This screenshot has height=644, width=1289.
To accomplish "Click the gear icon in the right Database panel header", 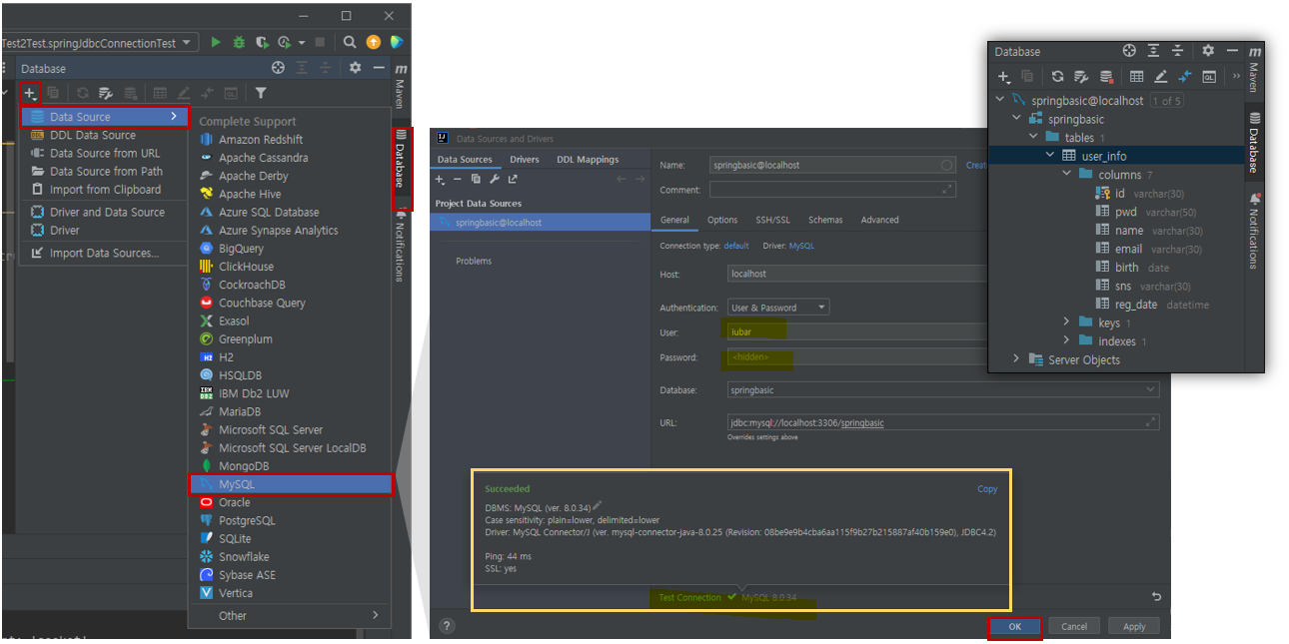I will coord(1208,51).
